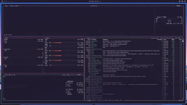Viewport: 187px width, 105px height.
Task: Click the terminate option in proc footer
Action: coord(102,101)
